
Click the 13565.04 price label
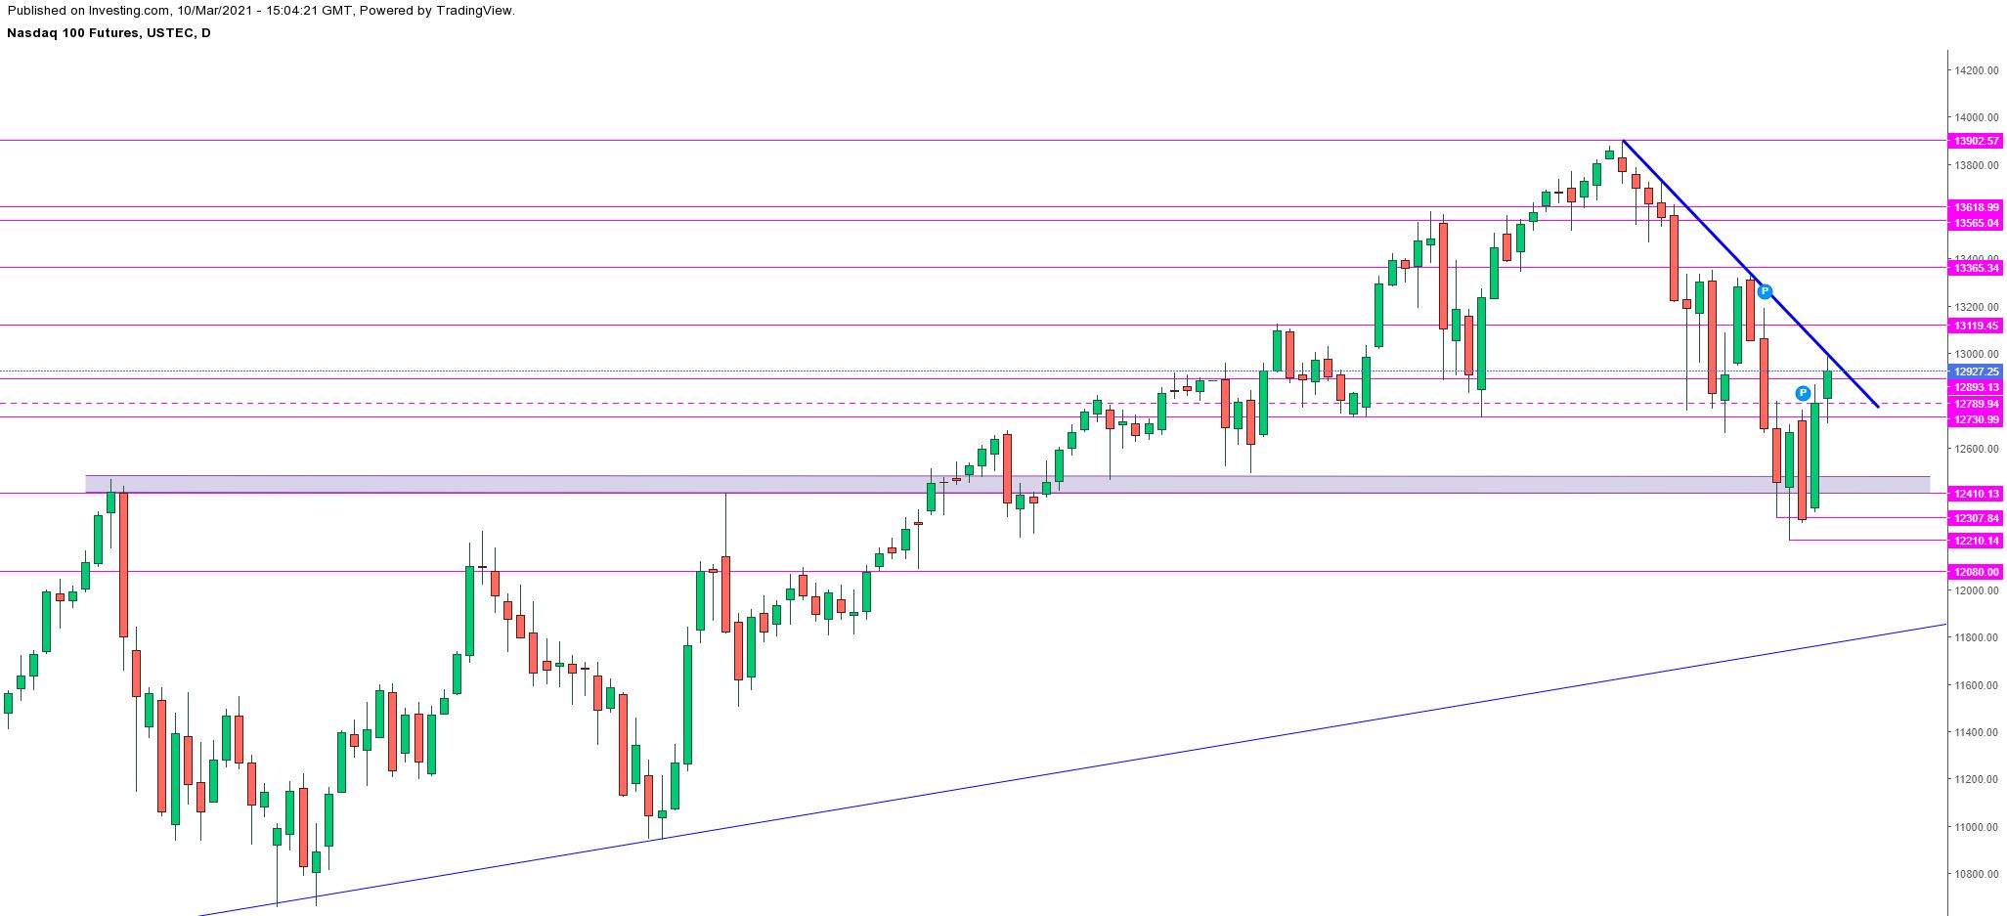click(1976, 223)
